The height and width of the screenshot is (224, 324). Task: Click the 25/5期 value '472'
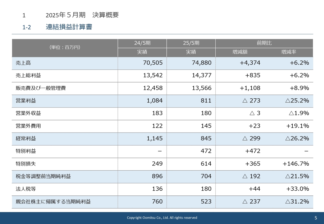tap(206, 151)
